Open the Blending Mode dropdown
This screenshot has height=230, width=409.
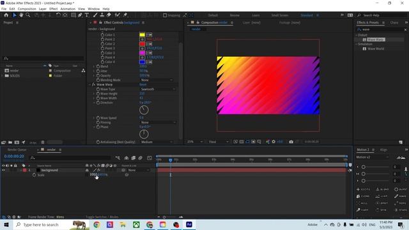pyautogui.click(x=156, y=80)
